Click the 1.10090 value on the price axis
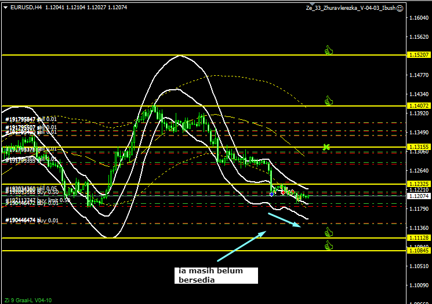Screen dimensions: 432x304 419,285
